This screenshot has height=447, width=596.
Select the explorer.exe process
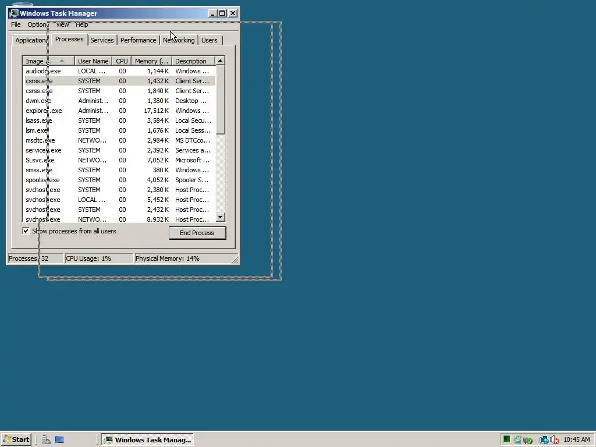point(119,111)
